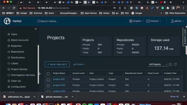
Task: Sort by Access Level column header
Action: tap(79, 73)
